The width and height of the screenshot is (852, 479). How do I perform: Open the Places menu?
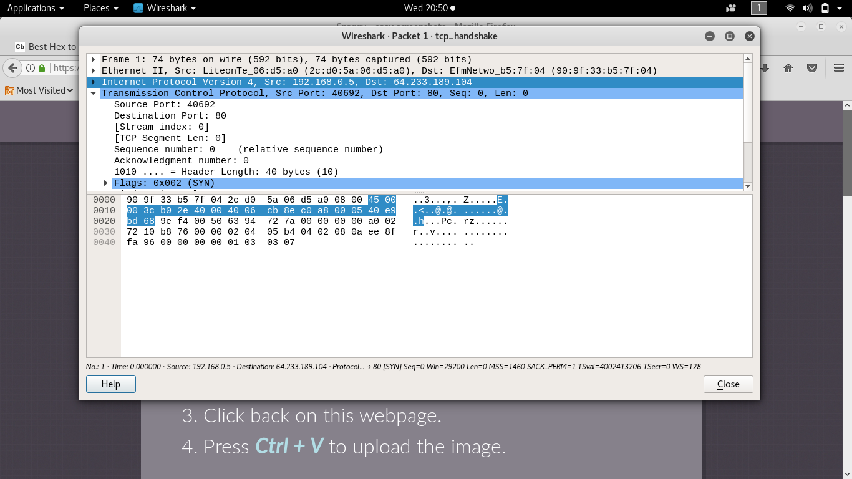(x=101, y=8)
